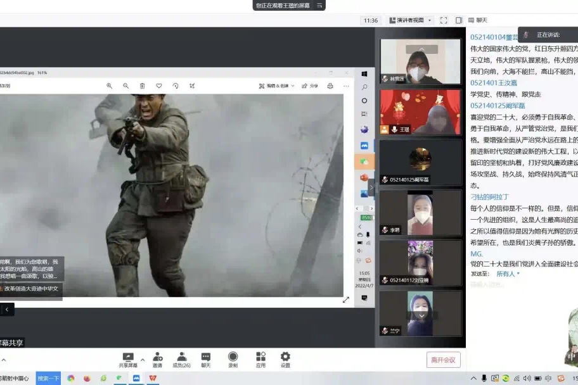Expand photo to fullscreen diagonal arrow

[x=346, y=300]
